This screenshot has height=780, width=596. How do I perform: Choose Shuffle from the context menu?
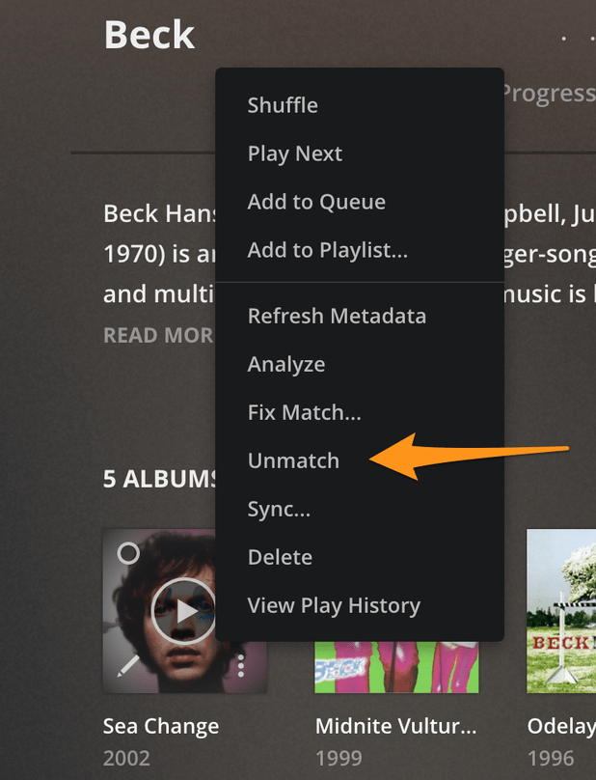pos(360,105)
